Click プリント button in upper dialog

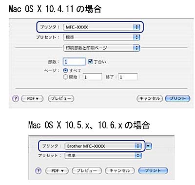pos(177,98)
